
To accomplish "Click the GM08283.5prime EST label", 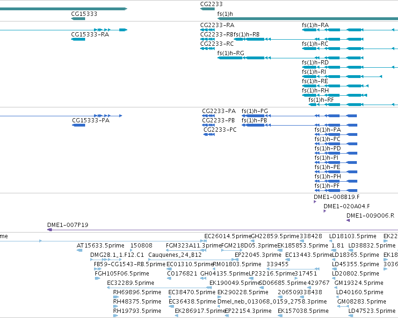I will (x=362, y=302).
